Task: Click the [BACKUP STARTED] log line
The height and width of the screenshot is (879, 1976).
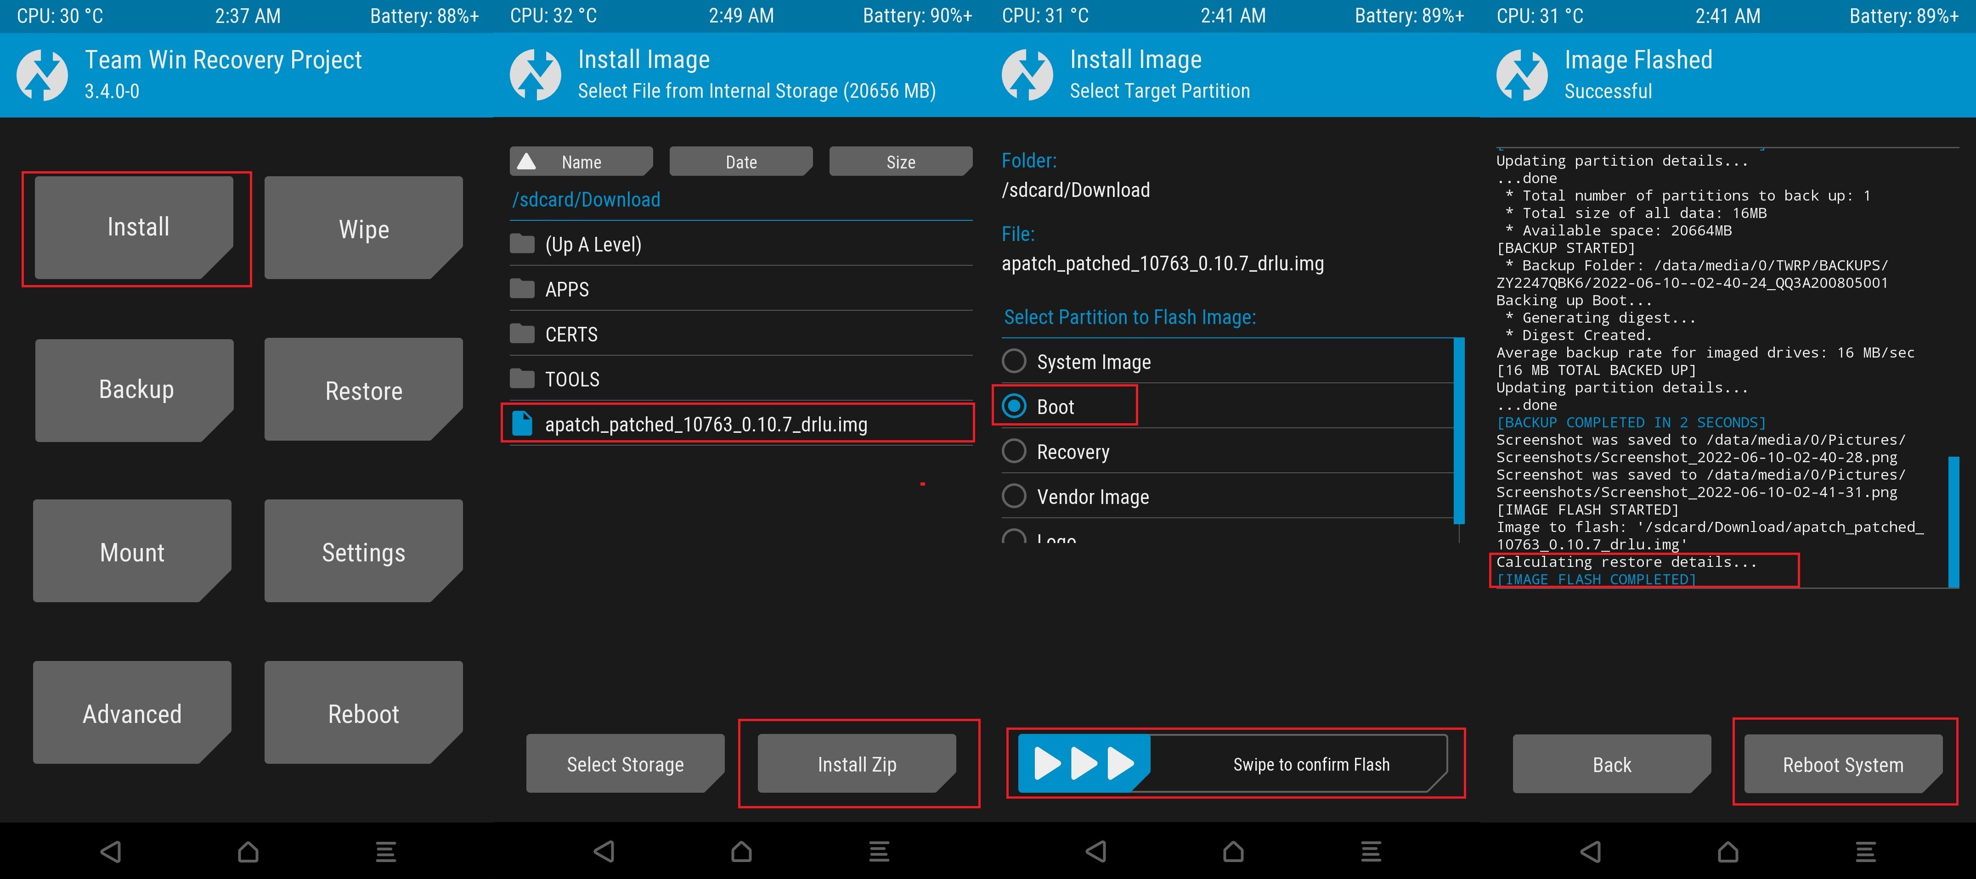Action: click(1566, 247)
